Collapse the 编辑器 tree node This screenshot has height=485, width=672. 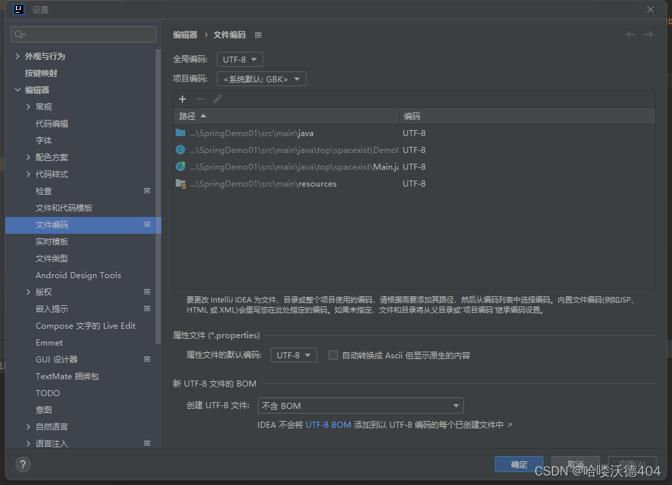click(18, 90)
